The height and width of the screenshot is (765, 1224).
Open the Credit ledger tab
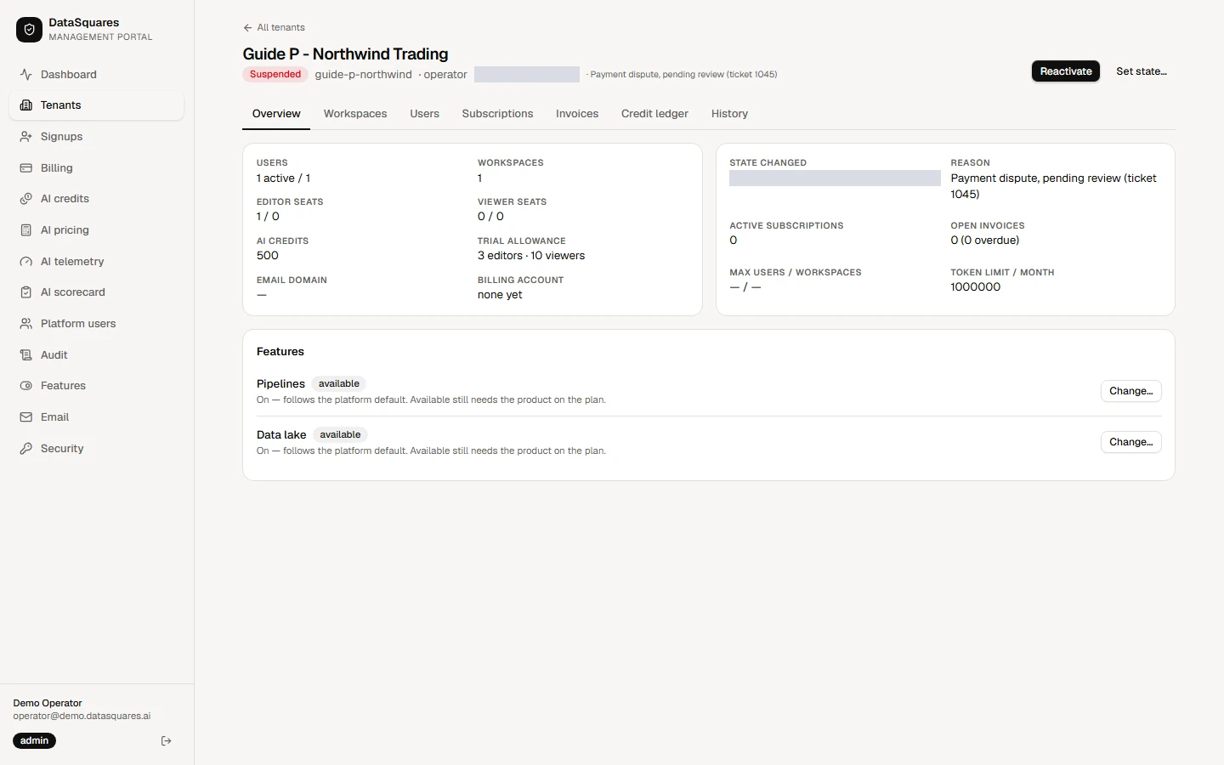pos(654,114)
